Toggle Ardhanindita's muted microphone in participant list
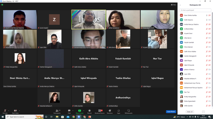The height and width of the screenshot is (119, 213). coord(207,29)
